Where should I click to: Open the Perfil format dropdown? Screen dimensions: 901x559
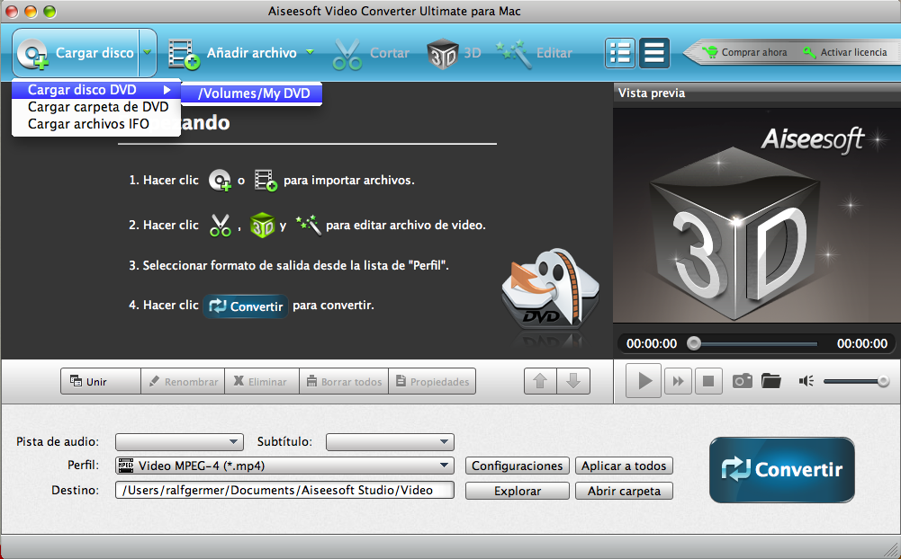285,466
